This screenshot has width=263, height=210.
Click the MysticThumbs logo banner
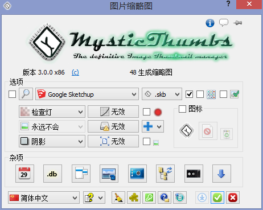pos(131,43)
